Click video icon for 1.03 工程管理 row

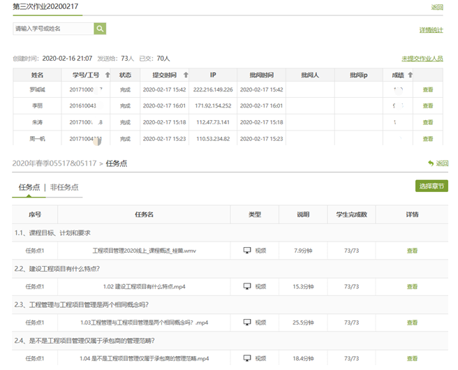[x=246, y=323]
